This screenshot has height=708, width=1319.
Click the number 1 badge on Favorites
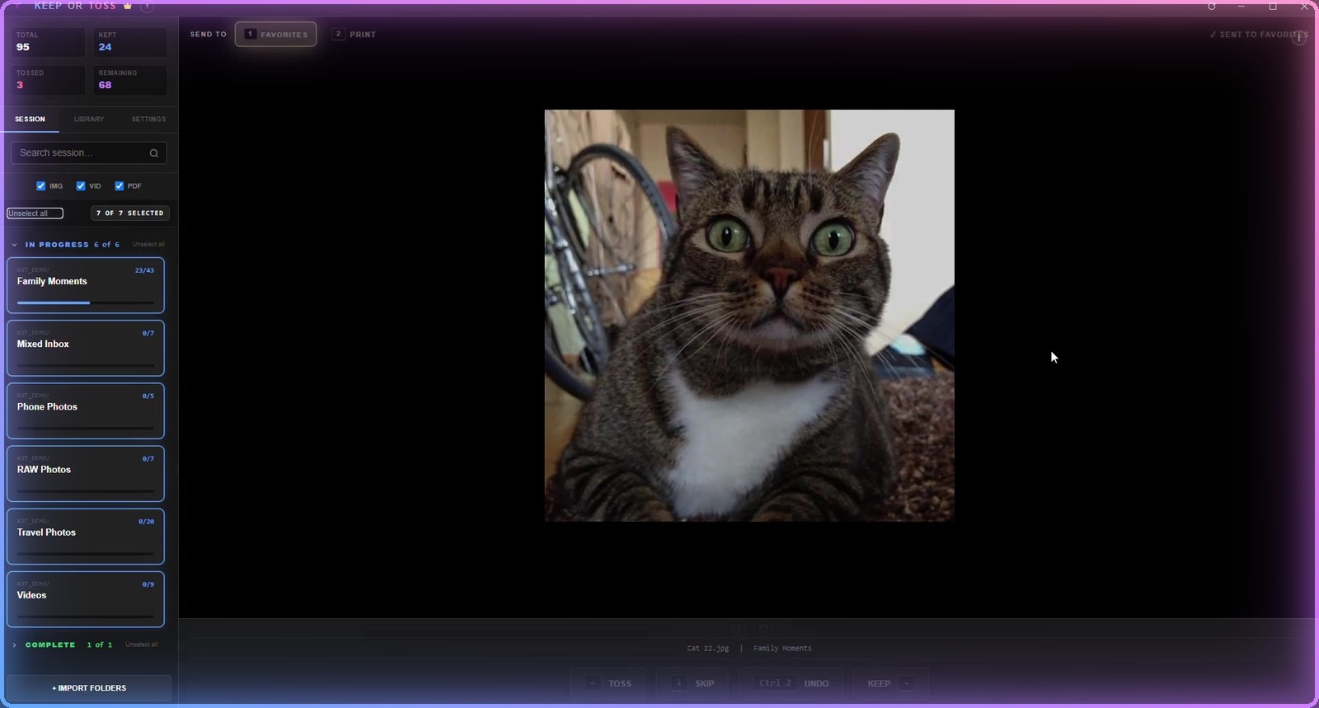coord(250,34)
